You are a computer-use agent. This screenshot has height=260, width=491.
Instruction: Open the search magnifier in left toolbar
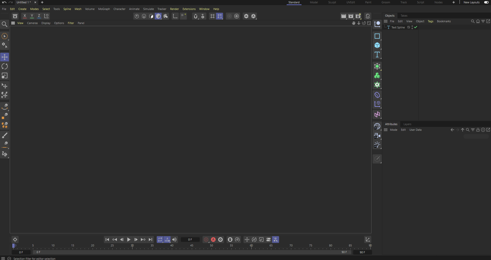4,24
